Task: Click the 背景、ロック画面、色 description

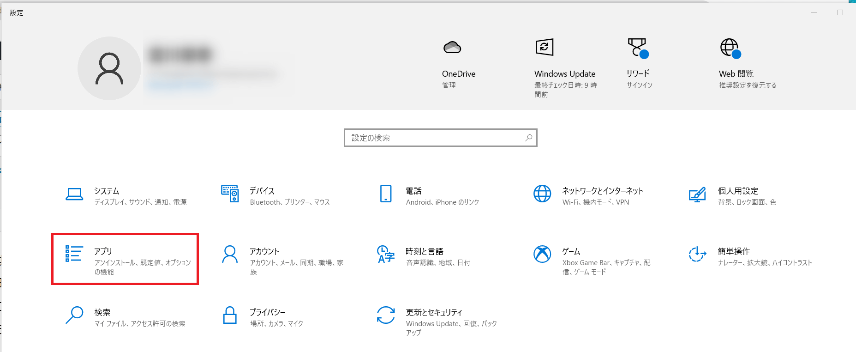Action: pyautogui.click(x=747, y=202)
